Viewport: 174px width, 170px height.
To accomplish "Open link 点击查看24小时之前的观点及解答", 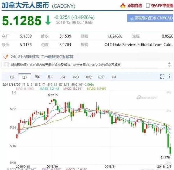I will pos(97,65).
